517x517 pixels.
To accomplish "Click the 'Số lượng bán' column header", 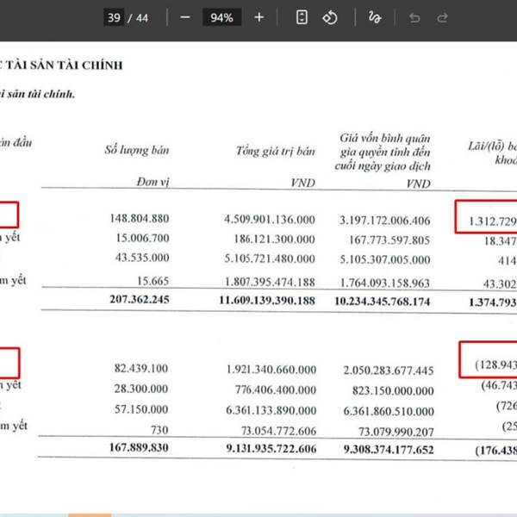I will coord(136,150).
